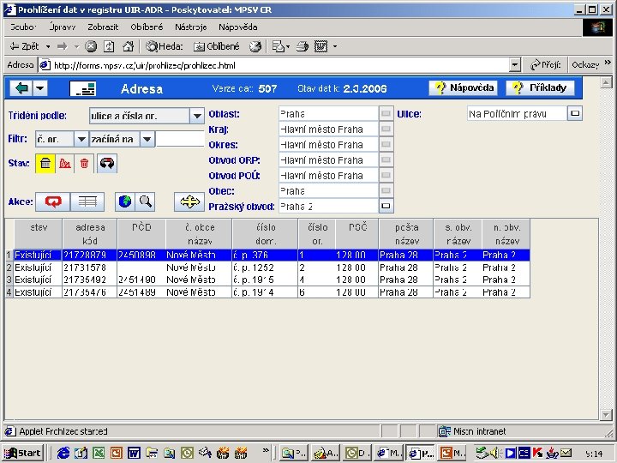Viewport: 617px width, 463px height.
Task: Open the Nástroje menu
Action: click(x=191, y=27)
